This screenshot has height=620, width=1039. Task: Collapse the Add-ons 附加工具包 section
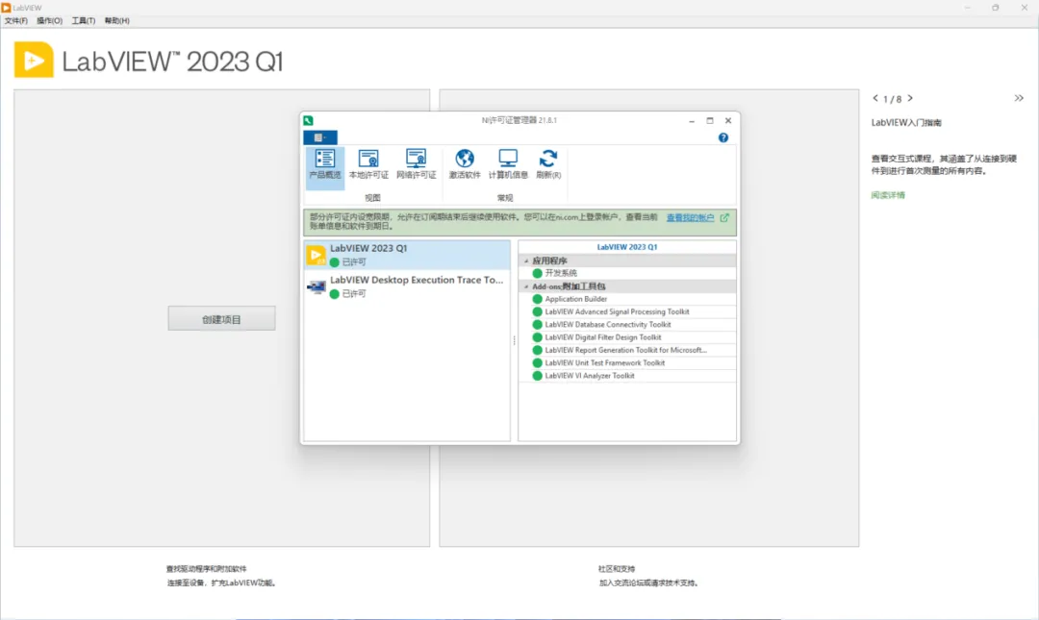[527, 286]
